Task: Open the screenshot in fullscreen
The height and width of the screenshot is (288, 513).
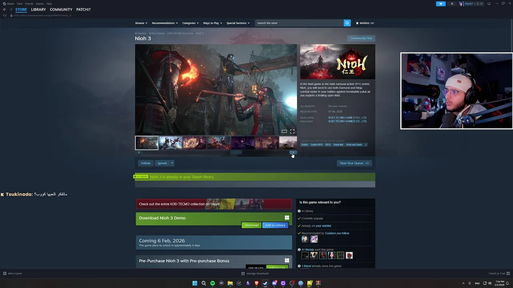Action: pyautogui.click(x=292, y=131)
